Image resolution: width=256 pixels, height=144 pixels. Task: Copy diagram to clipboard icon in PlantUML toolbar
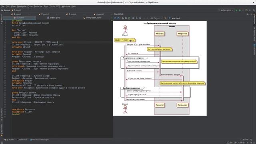click(x=122, y=18)
